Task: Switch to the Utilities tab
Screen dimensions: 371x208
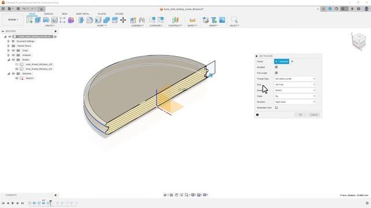Action: tap(119, 14)
